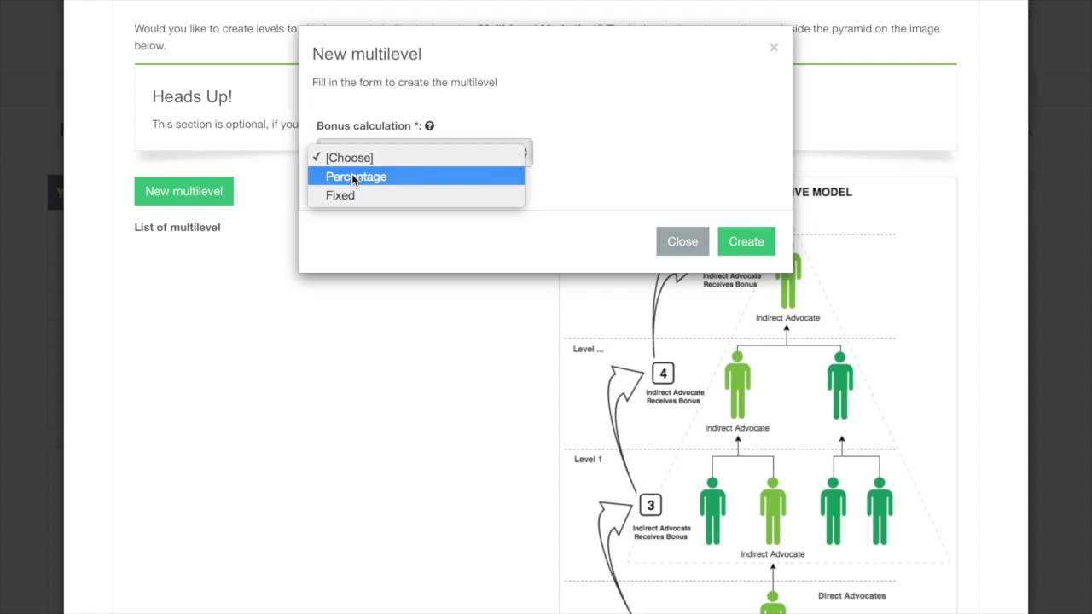
Task: Click the "Heads Up!" heading
Action: (192, 96)
